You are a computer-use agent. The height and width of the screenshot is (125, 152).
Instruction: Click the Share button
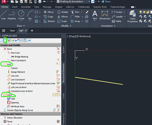pyautogui.click(x=106, y=2)
